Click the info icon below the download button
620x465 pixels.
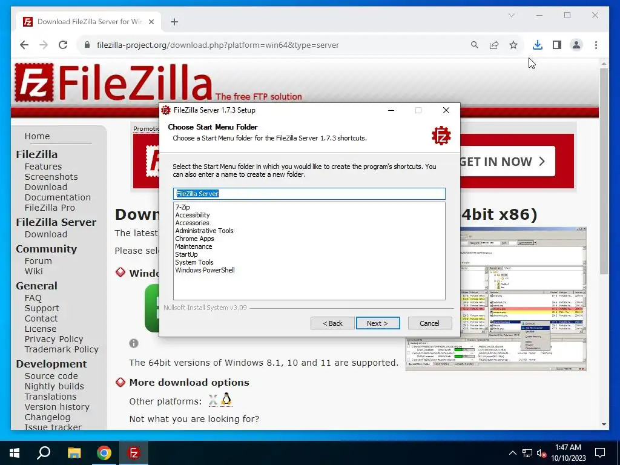(134, 343)
